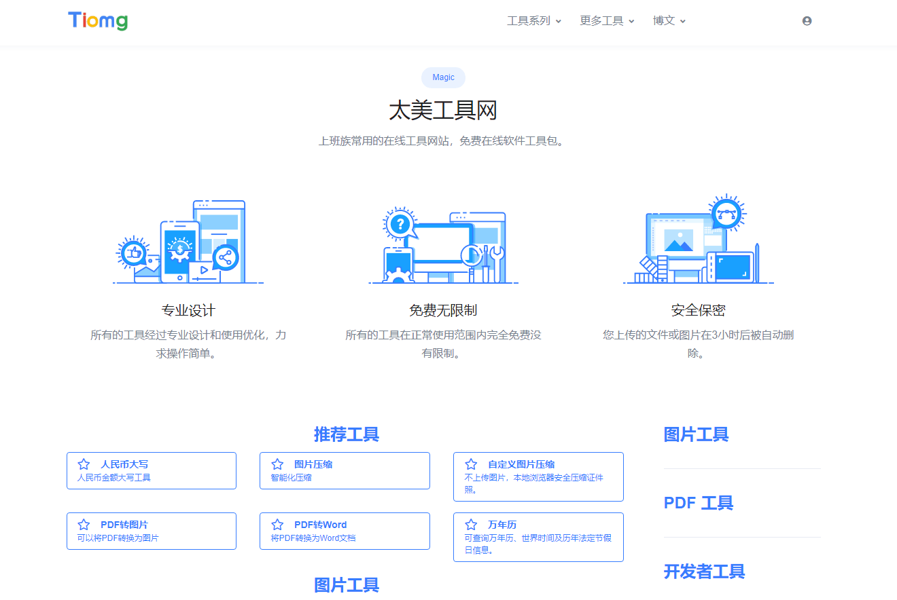Click star icon on 自定义图片压缩 card

pos(471,464)
